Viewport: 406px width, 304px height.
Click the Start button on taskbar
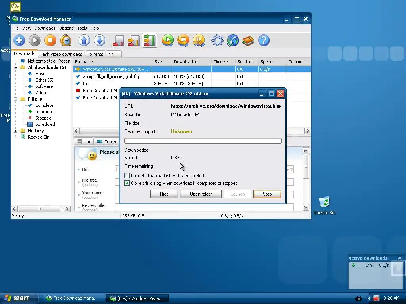tap(19, 298)
